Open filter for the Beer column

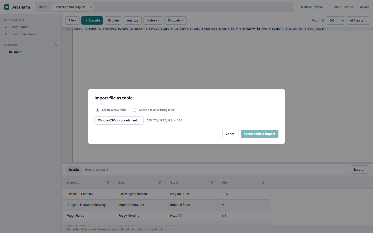(160, 183)
